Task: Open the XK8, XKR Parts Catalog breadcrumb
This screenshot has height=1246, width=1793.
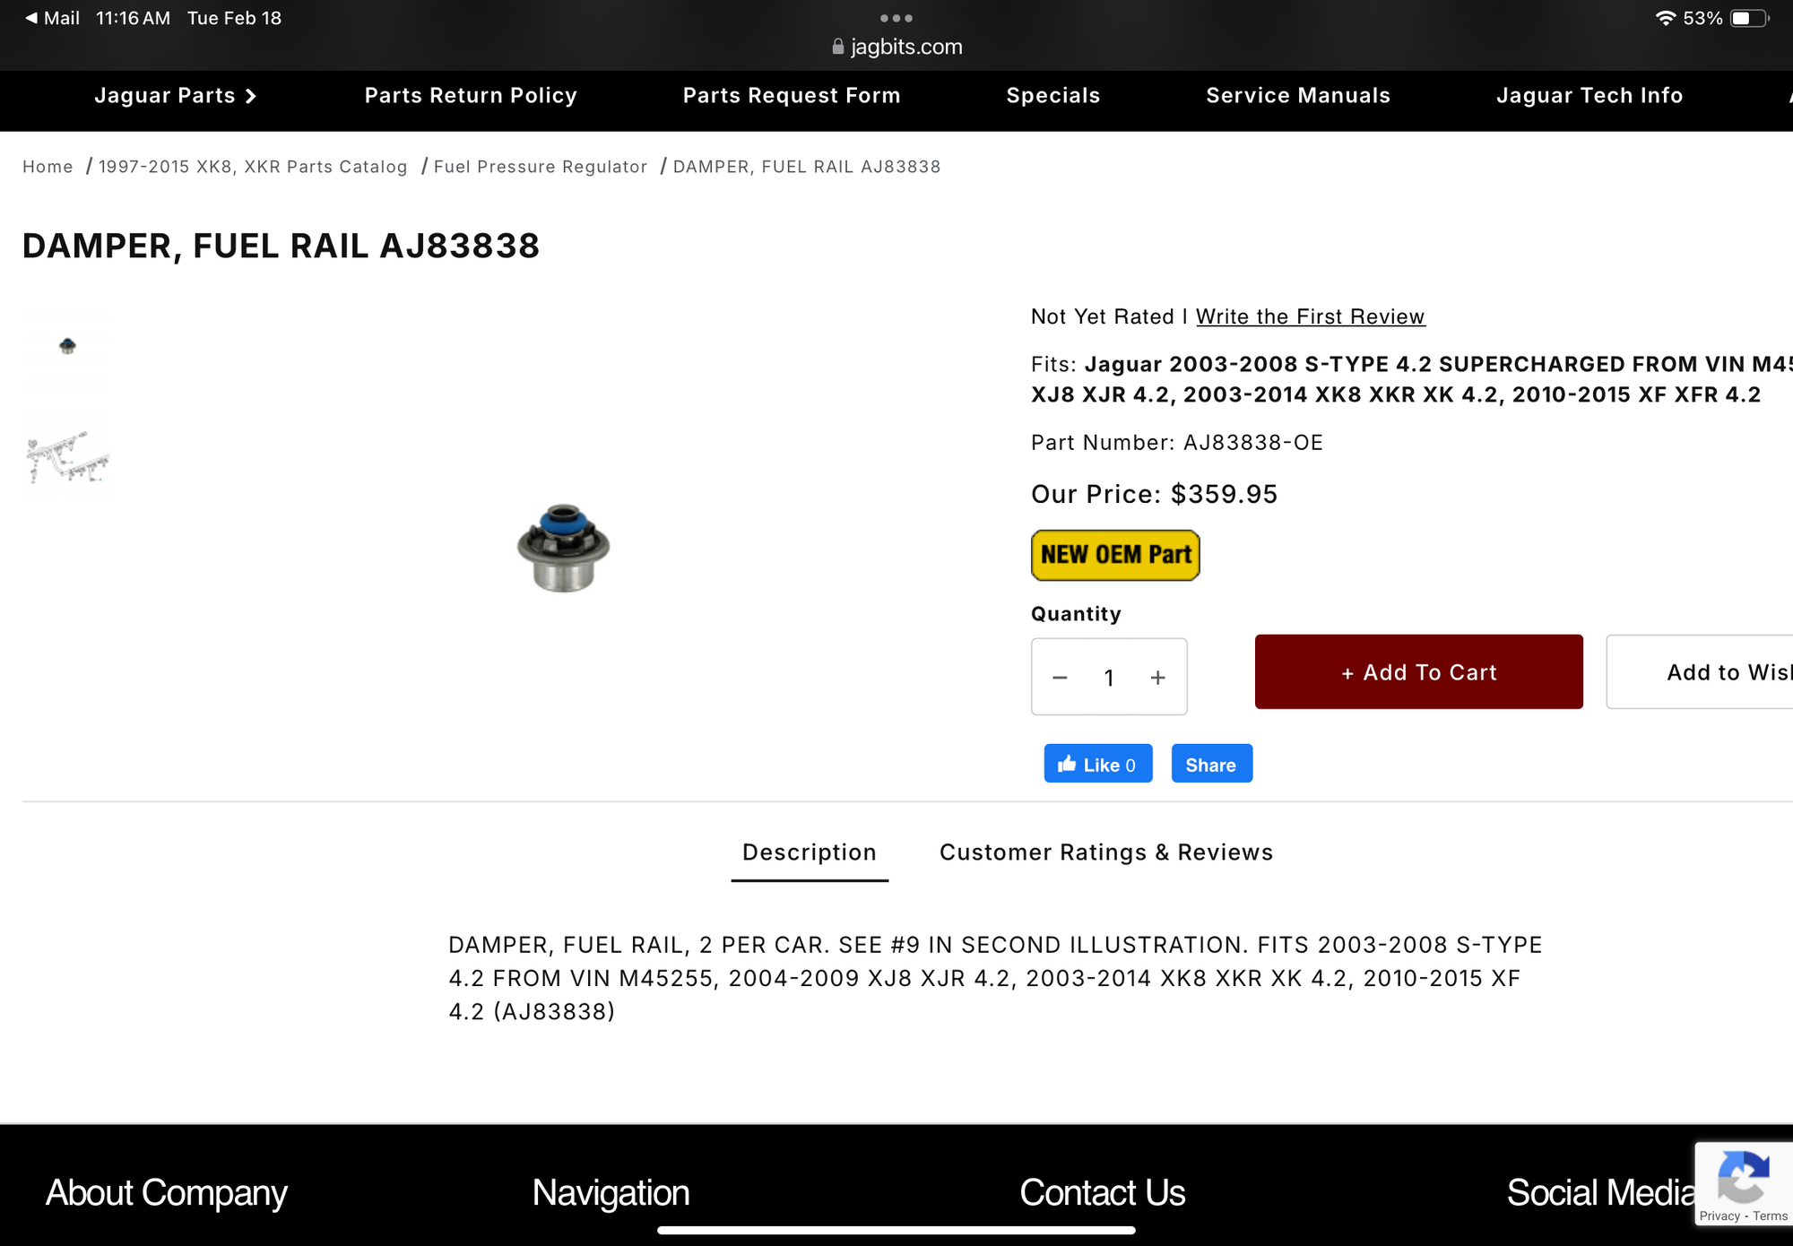Action: 253,167
